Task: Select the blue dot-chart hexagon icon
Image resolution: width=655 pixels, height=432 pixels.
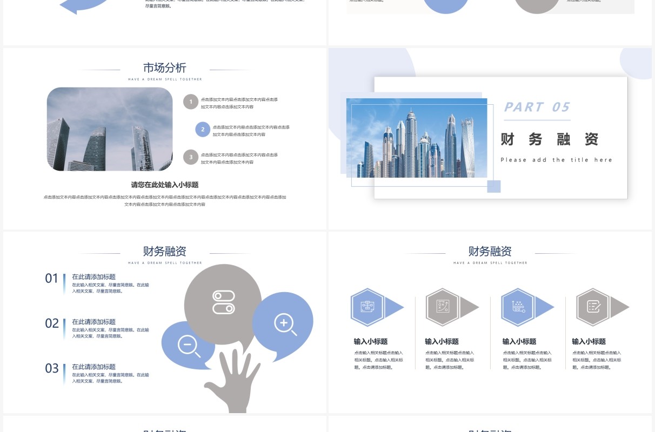Action: click(518, 307)
